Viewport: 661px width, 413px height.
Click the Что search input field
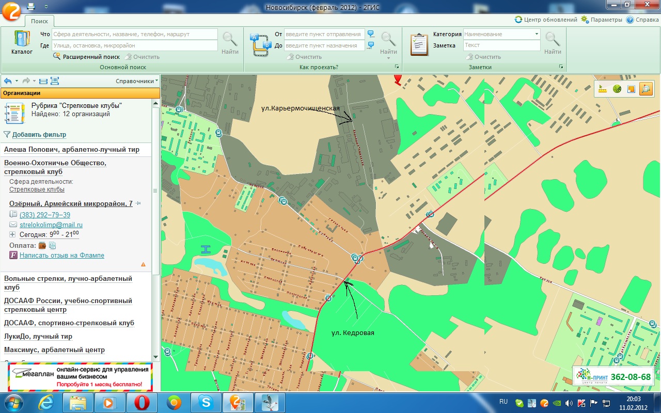click(134, 34)
